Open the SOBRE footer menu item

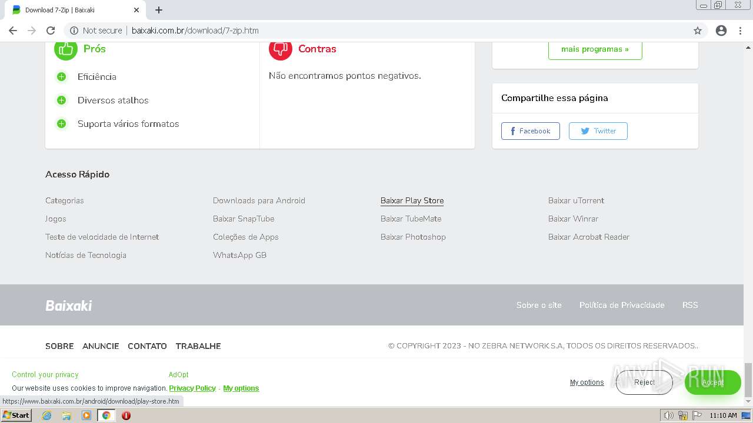(59, 346)
